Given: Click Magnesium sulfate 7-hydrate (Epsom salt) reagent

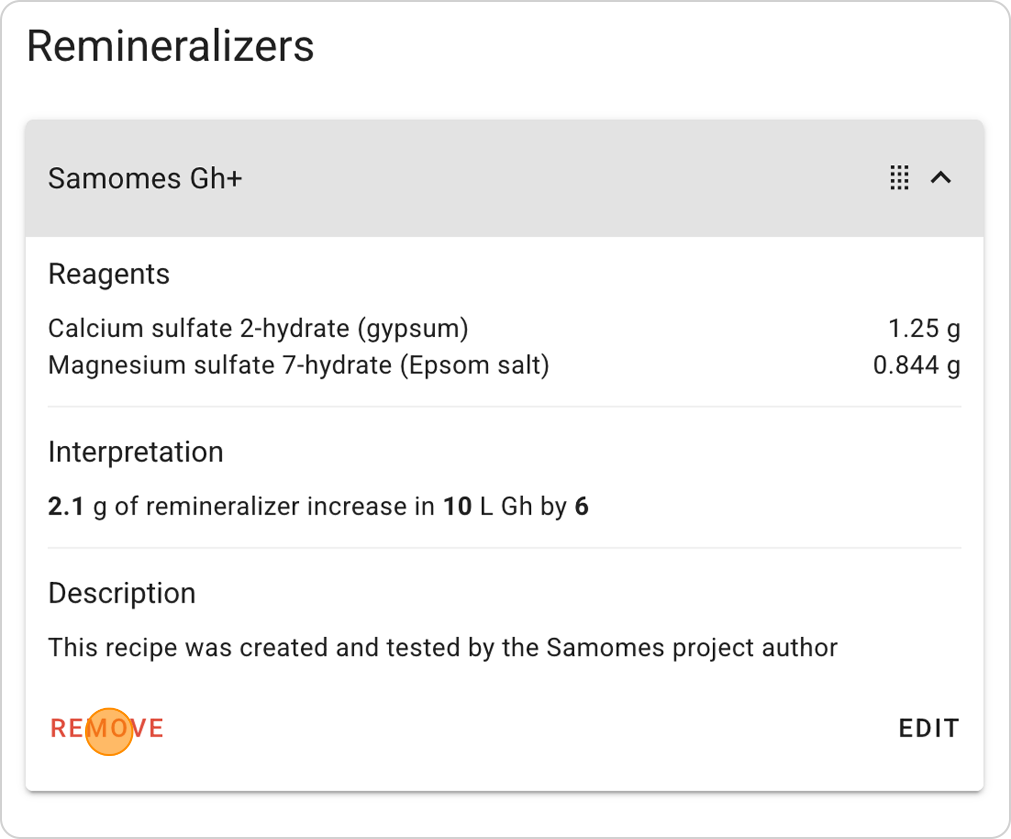Looking at the screenshot, I should point(298,365).
